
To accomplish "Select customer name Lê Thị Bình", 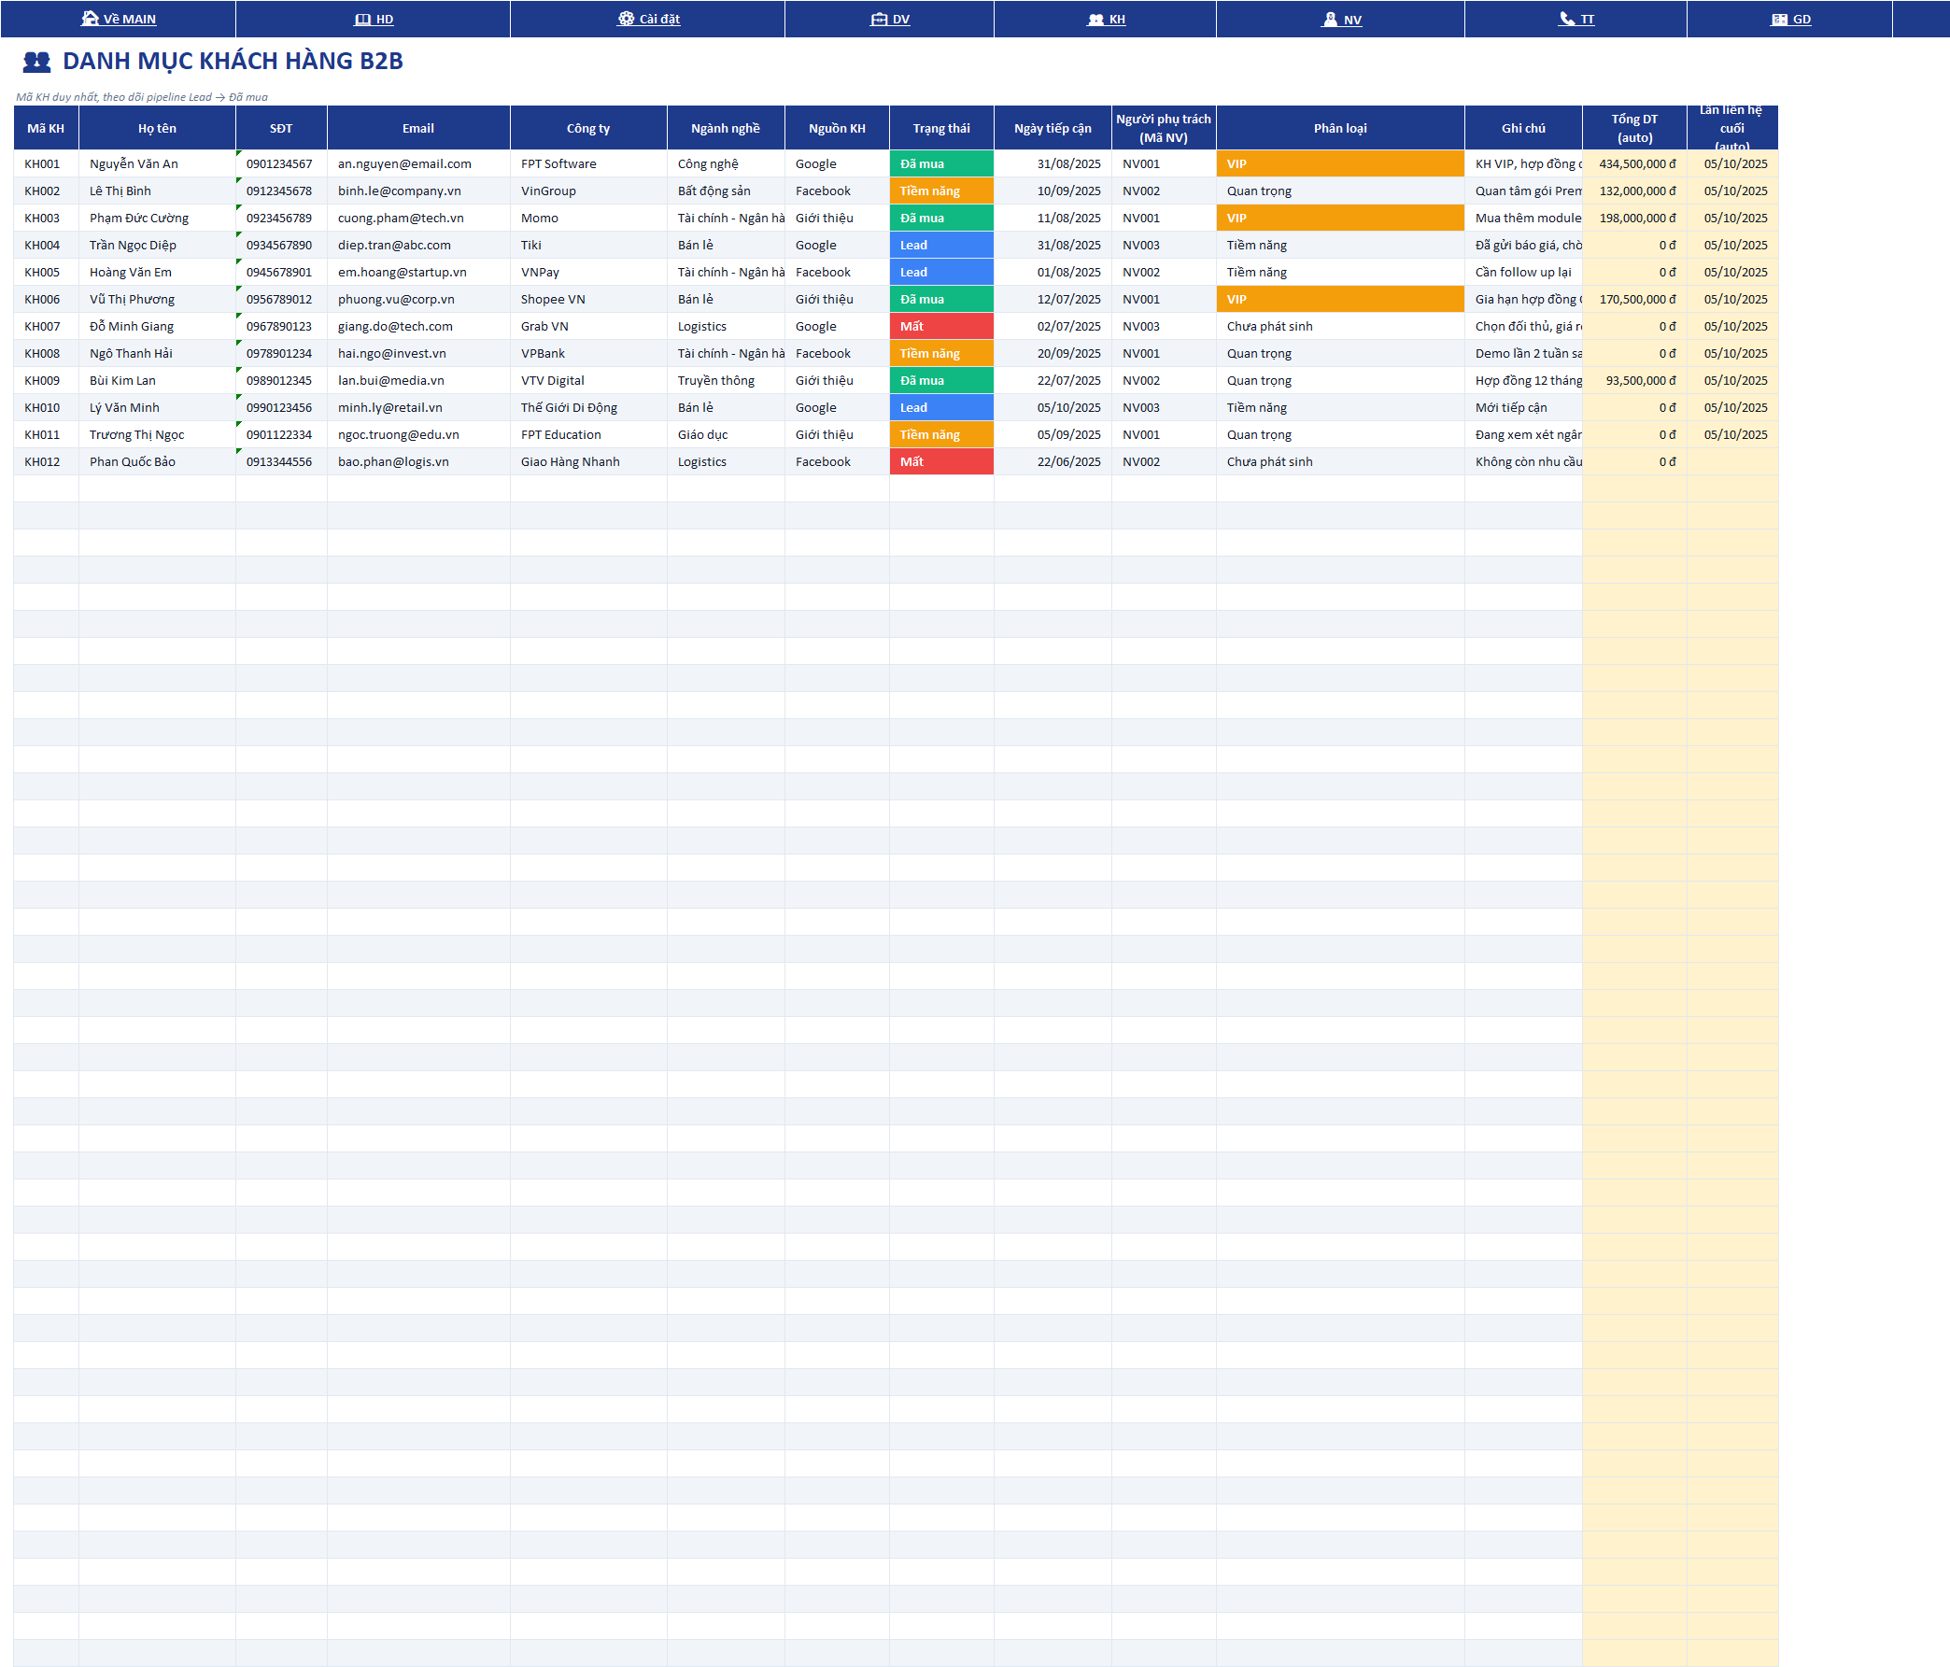I will 157,191.
